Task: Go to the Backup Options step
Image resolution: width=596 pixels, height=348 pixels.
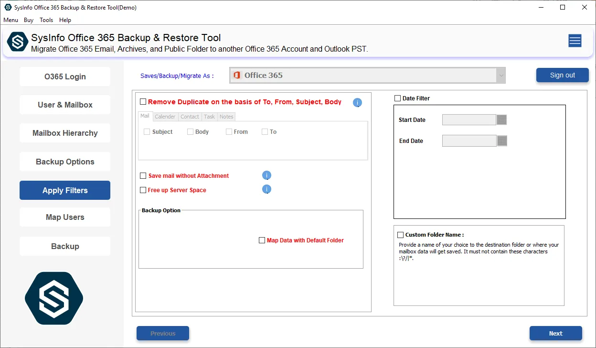Action: tap(65, 162)
